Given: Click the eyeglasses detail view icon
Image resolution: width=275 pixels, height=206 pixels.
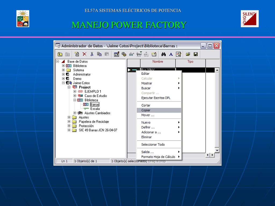Looking at the screenshot, I should click(x=131, y=54).
